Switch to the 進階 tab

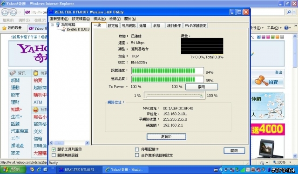click(144, 26)
